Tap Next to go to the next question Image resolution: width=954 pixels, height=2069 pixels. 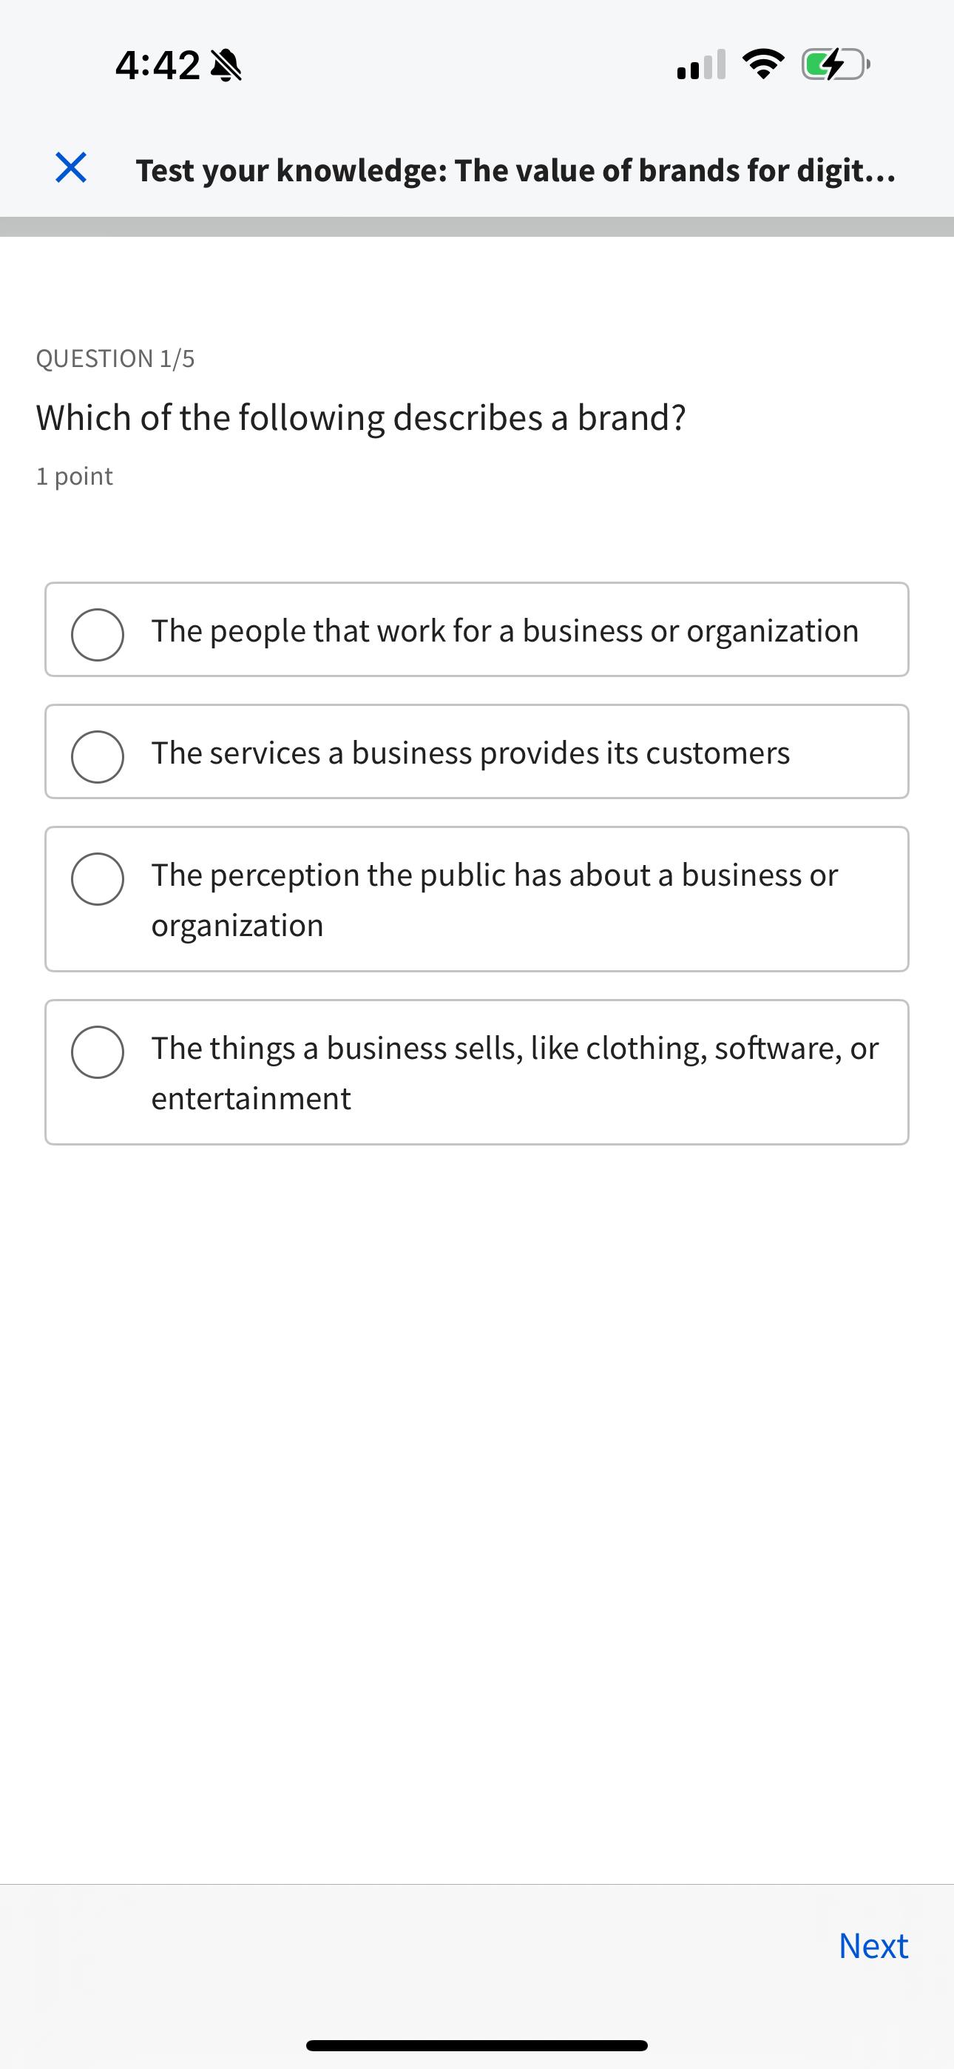coord(873,1946)
